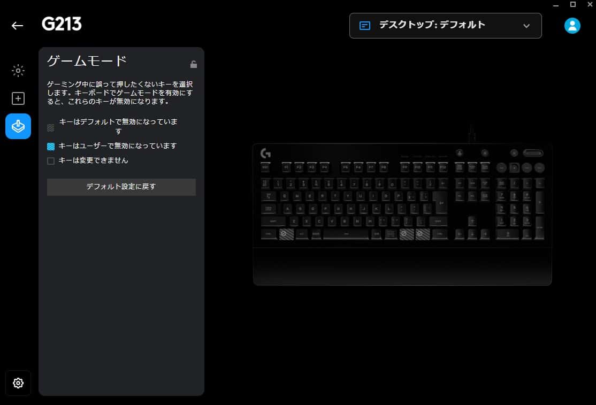
Task: Open the LIGHTSYNC lighting panel in sidebar
Action: point(18,70)
